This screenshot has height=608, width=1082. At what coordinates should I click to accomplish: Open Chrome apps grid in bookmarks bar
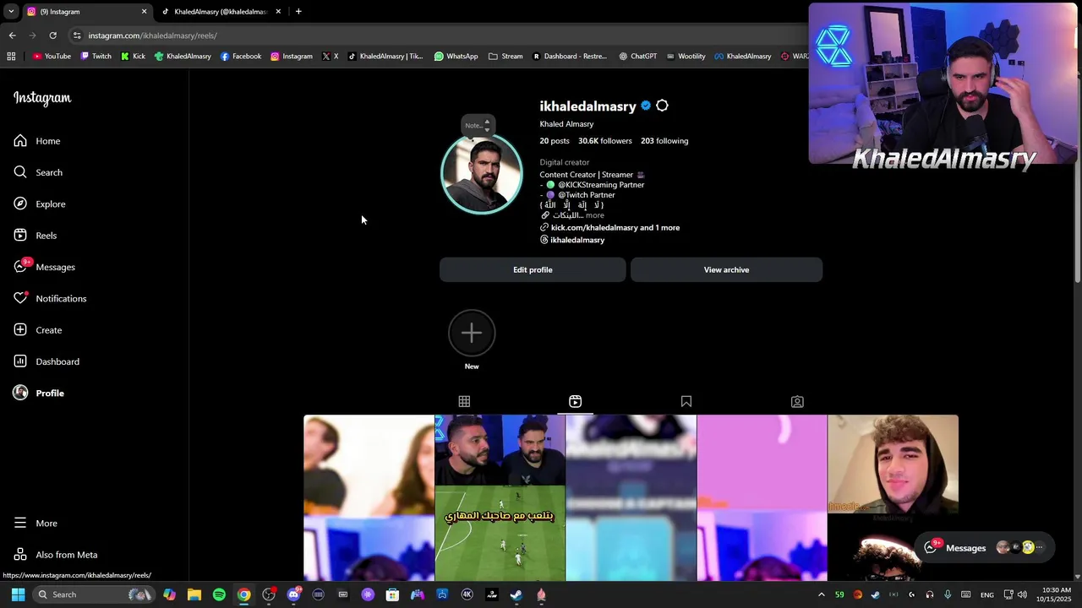click(x=11, y=57)
